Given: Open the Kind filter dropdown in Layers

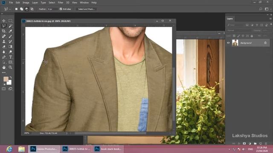Looking at the screenshot, I should [x=235, y=25].
